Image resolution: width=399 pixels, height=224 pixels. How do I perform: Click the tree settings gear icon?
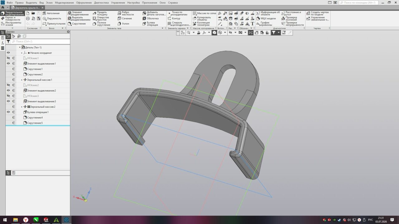tap(68, 32)
